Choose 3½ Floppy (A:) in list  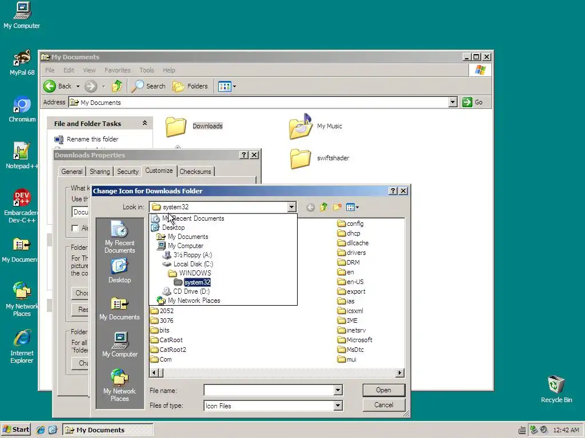[x=187, y=255]
